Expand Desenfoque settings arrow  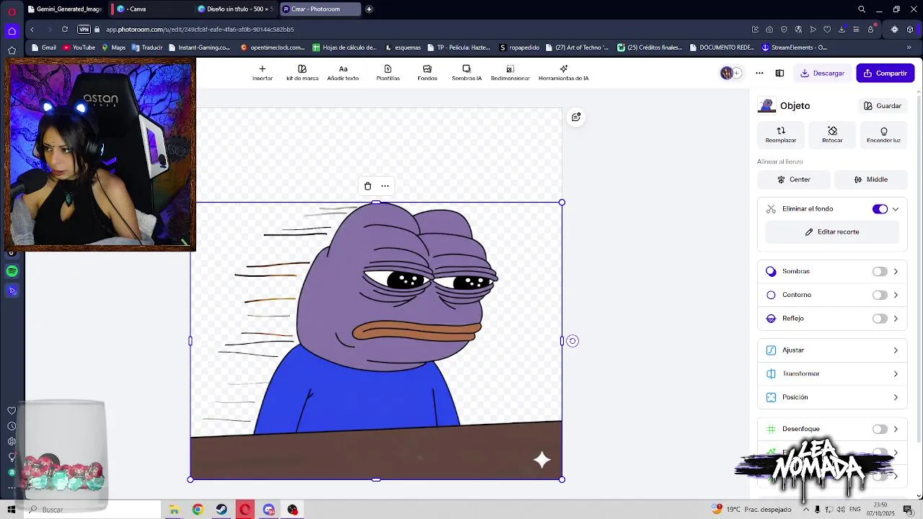(896, 429)
